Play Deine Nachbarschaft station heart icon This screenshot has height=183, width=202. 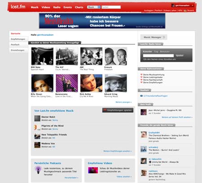141,80
